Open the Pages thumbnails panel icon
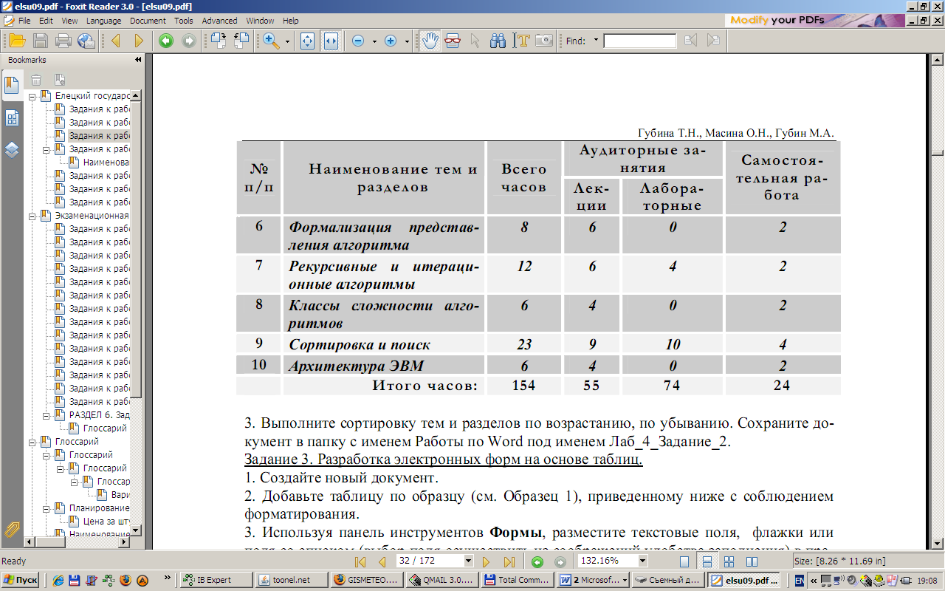The image size is (945, 591). coord(12,118)
